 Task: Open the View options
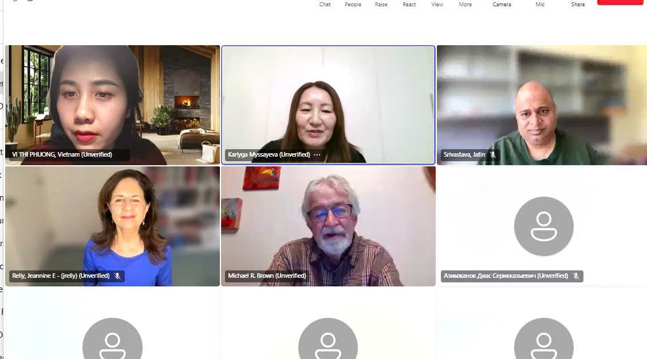pyautogui.click(x=437, y=4)
